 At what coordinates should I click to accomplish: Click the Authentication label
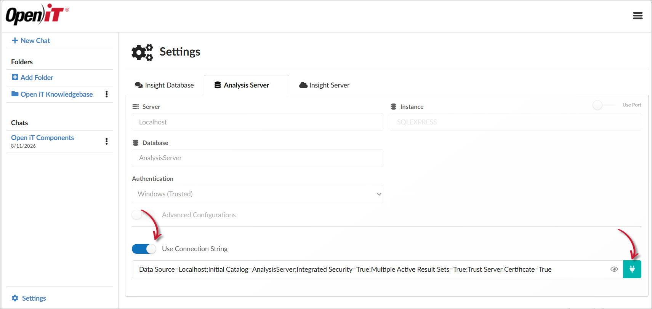point(152,179)
